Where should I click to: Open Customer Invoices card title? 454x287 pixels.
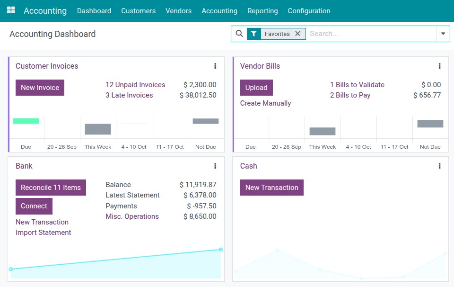[x=47, y=66]
